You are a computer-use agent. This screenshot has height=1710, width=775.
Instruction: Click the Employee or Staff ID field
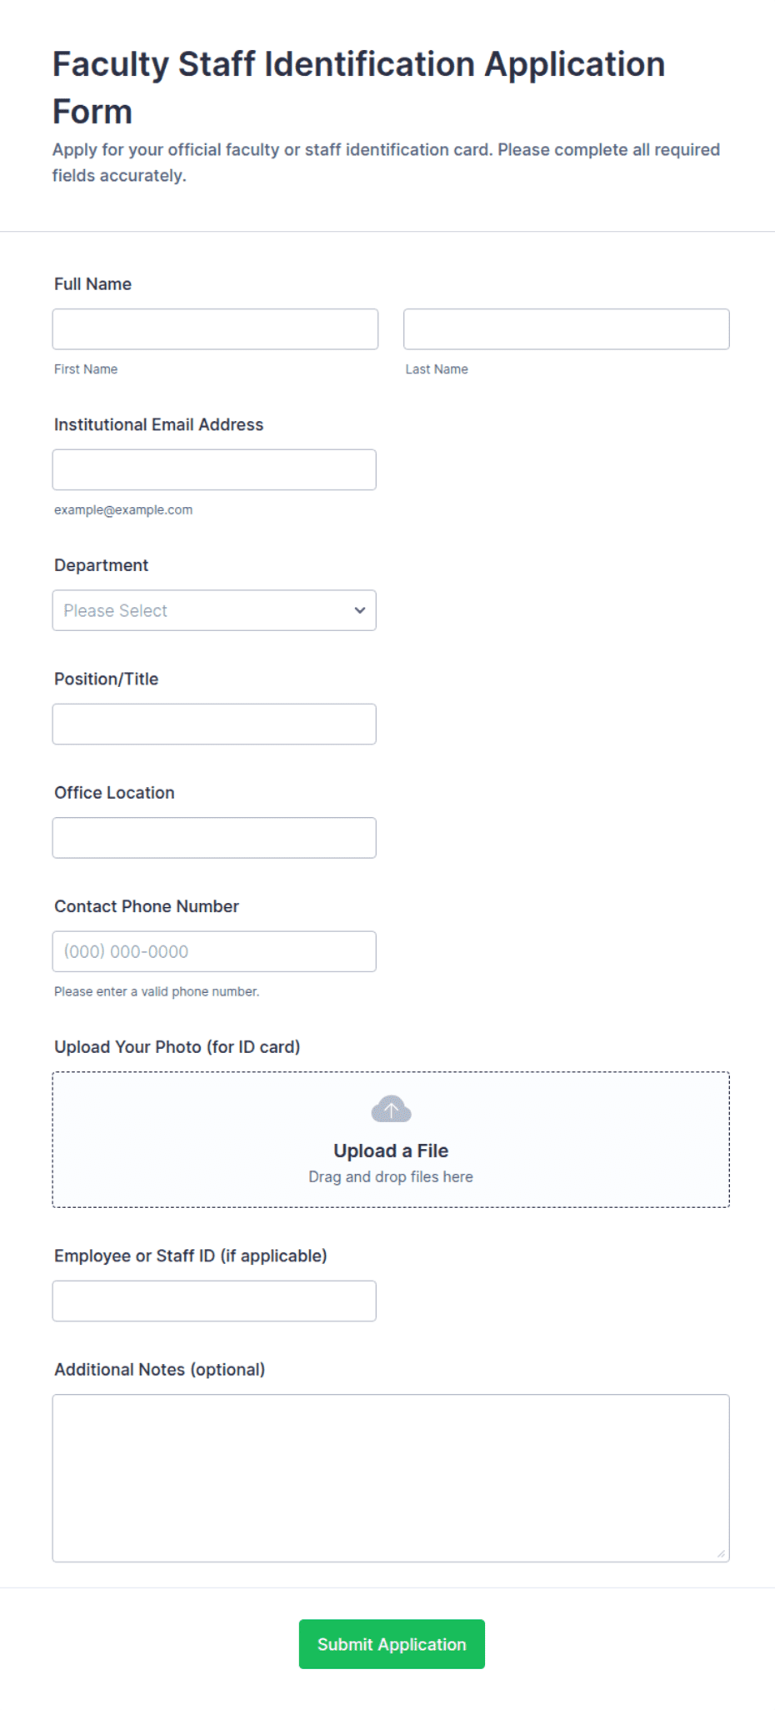click(x=214, y=1301)
